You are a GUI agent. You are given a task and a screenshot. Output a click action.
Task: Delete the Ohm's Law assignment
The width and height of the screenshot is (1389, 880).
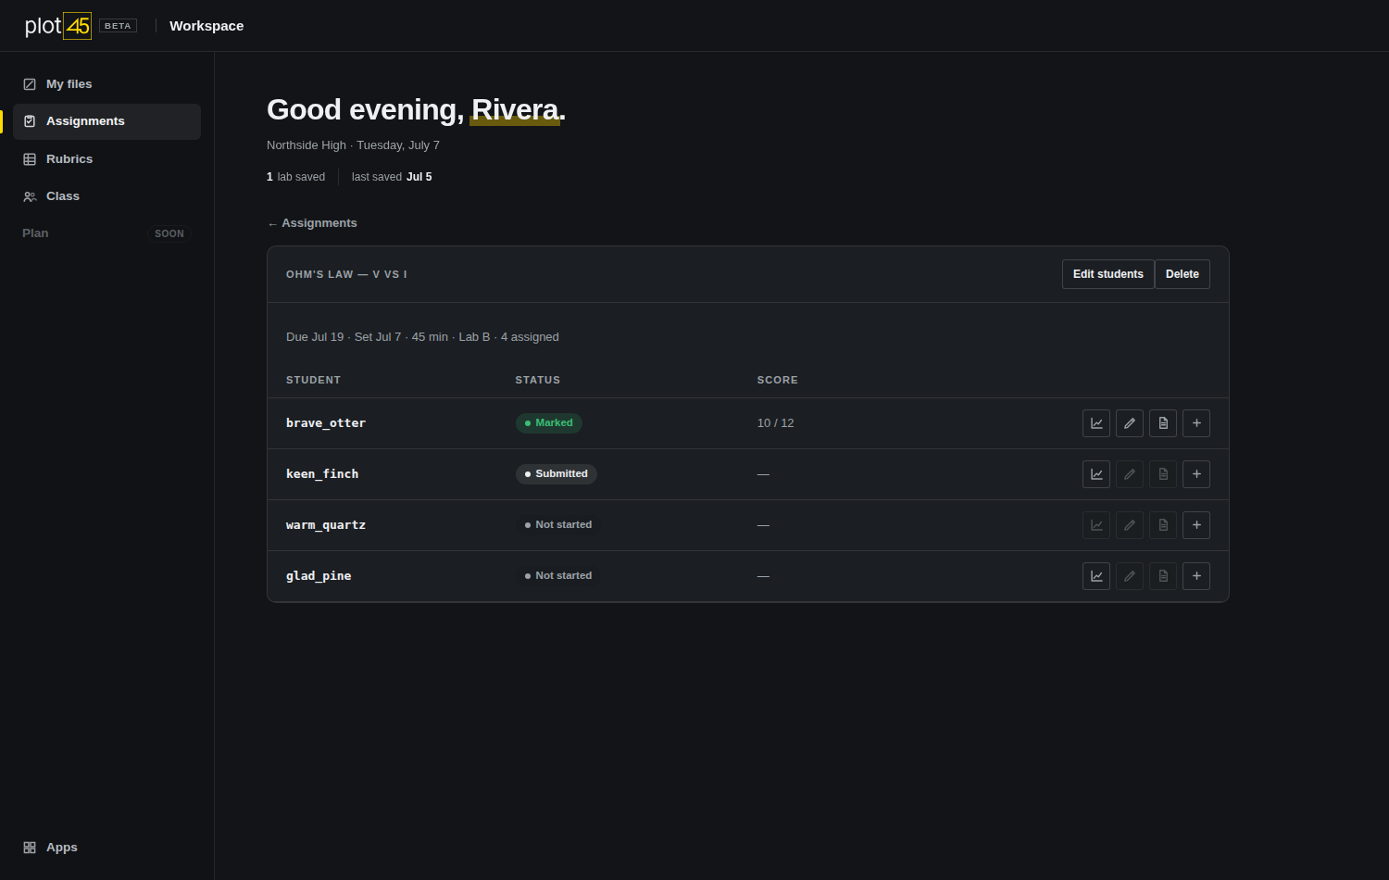(1183, 274)
